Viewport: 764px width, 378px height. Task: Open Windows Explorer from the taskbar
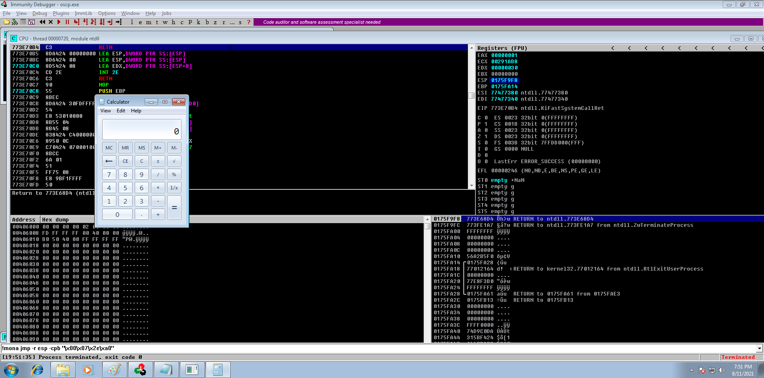click(63, 370)
